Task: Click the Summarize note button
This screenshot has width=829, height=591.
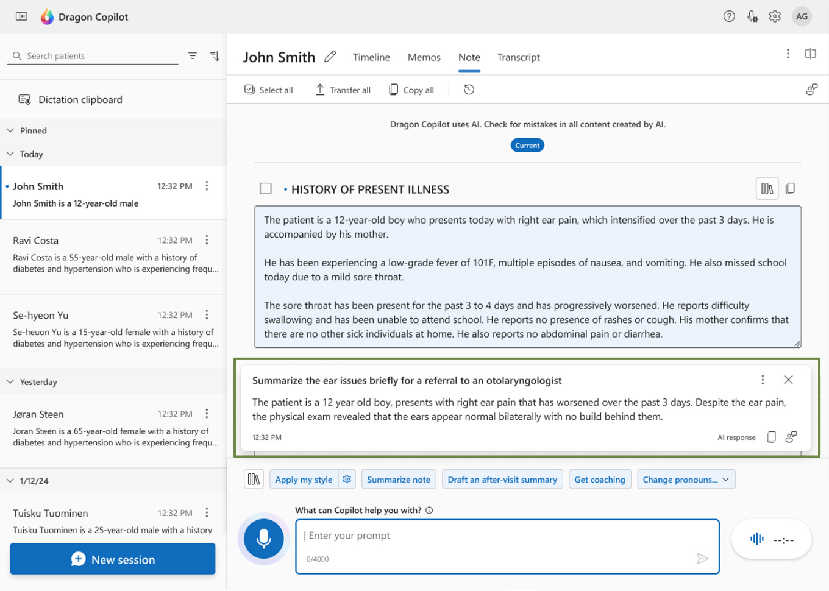Action: coord(399,480)
